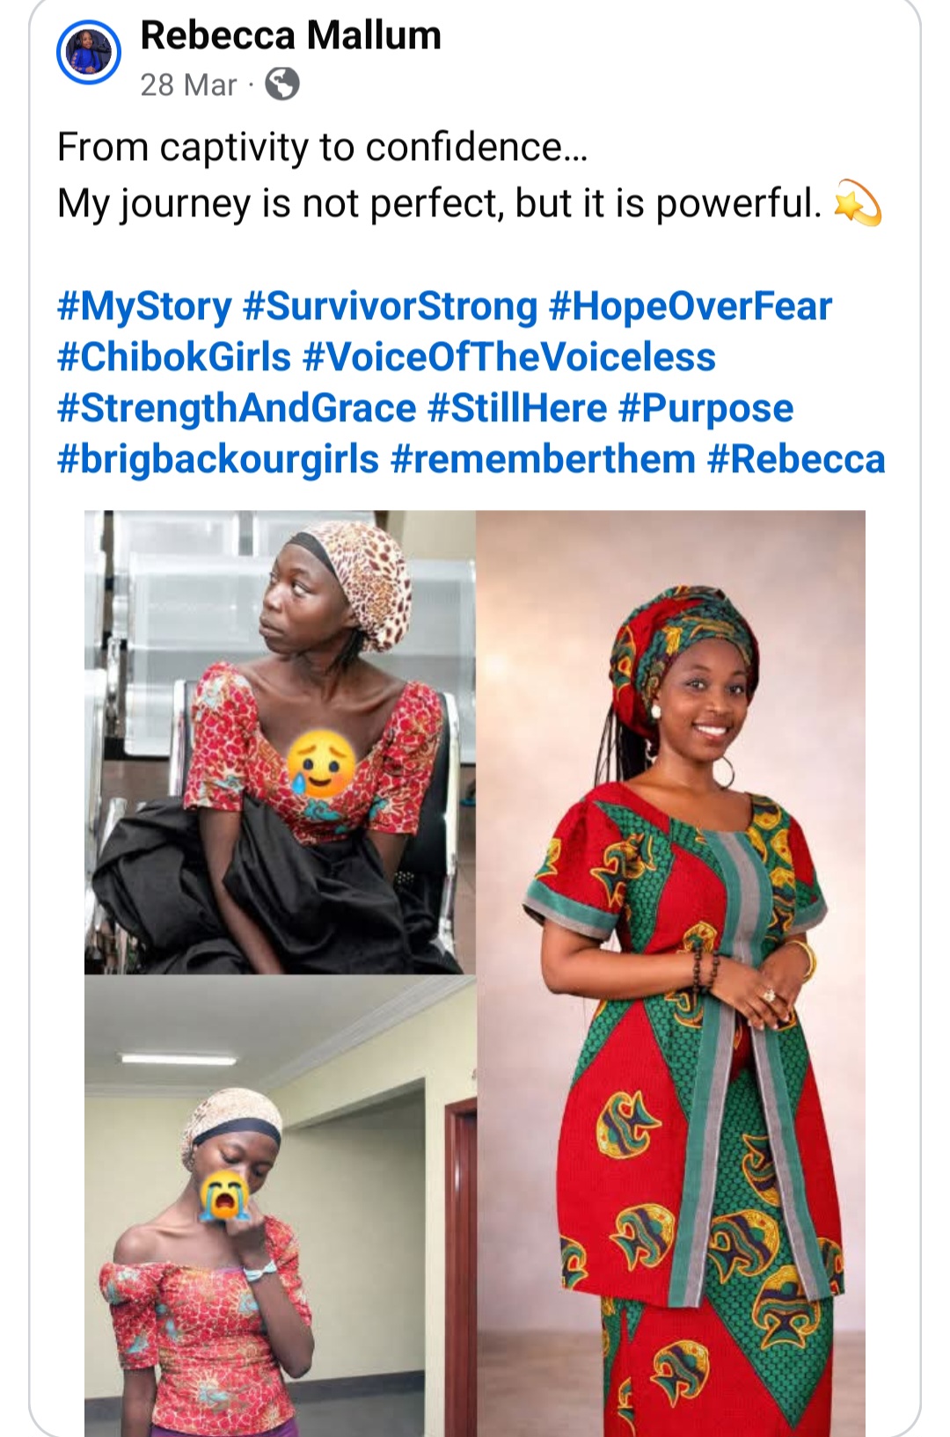Click the crying emoji on bottom-left photo
Image resolution: width=950 pixels, height=1437 pixels.
tap(225, 1196)
